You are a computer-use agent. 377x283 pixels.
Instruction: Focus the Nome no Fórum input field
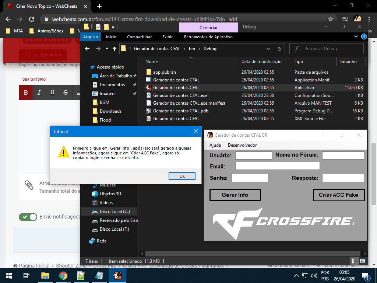[343, 156]
